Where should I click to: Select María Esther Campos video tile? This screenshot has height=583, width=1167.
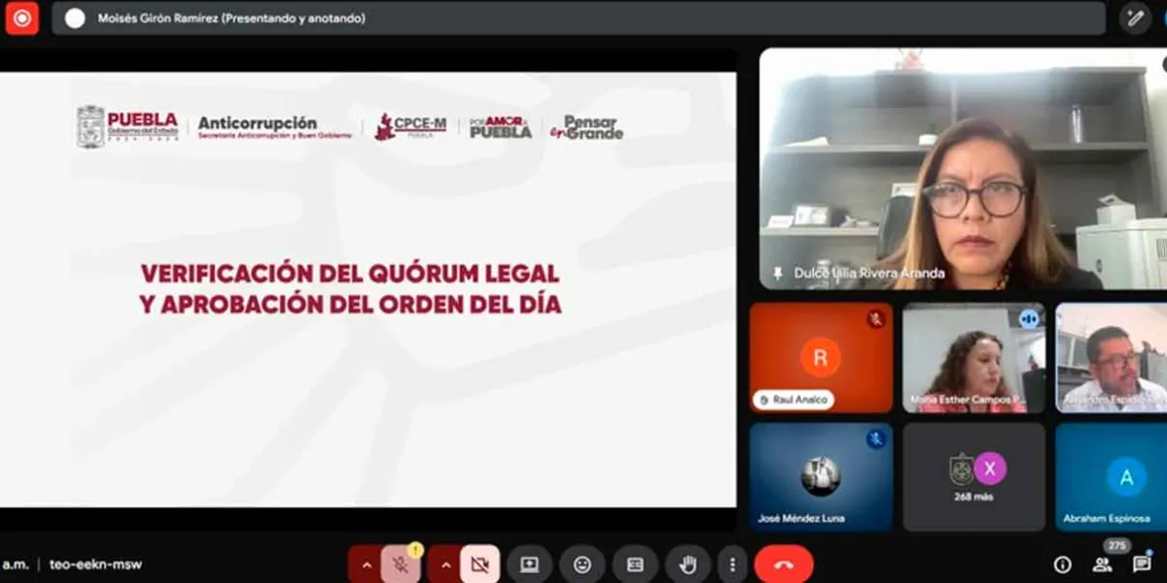973,359
